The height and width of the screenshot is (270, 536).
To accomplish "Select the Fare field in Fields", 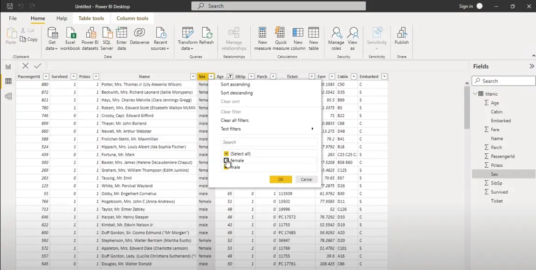I will pos(495,130).
